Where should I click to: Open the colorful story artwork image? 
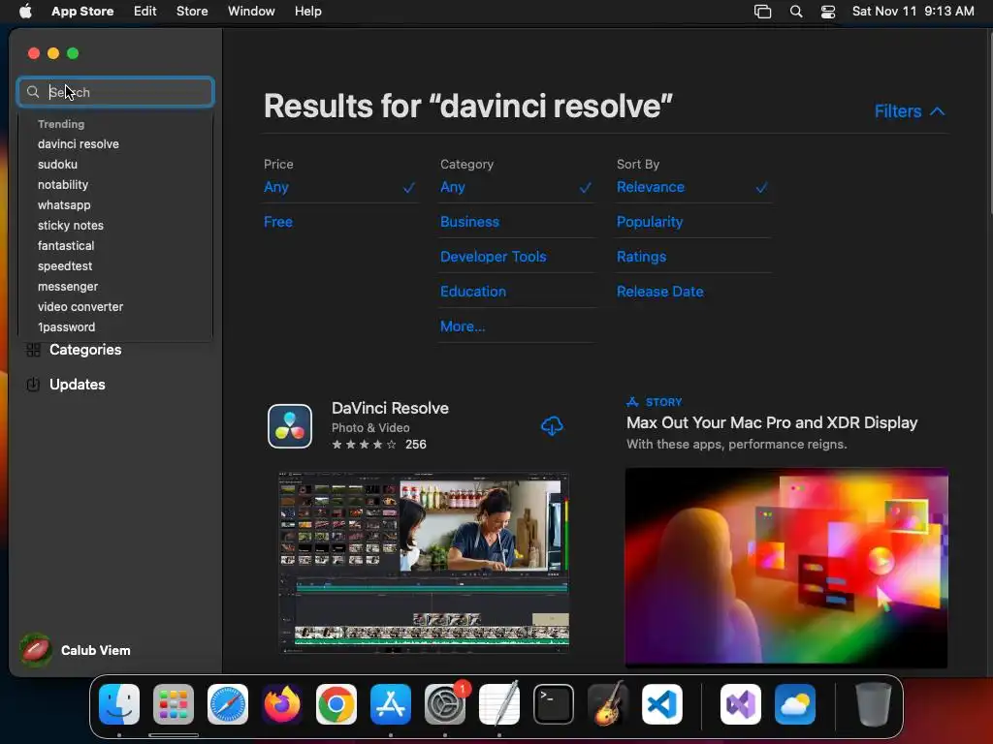pos(786,568)
